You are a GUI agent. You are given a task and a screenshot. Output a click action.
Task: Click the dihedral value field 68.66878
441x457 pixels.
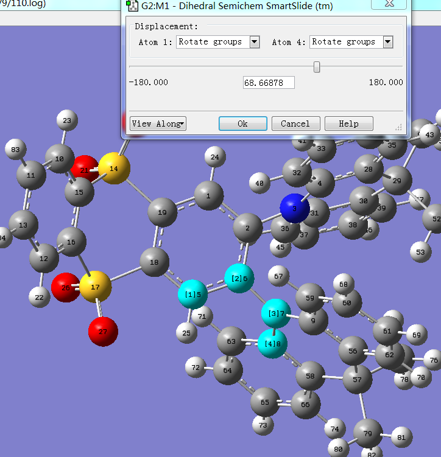(269, 83)
